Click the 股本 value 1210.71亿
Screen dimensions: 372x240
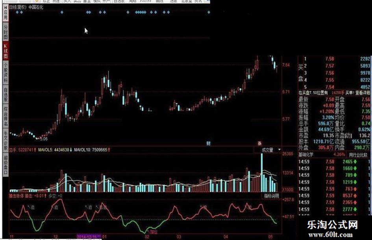323,141
